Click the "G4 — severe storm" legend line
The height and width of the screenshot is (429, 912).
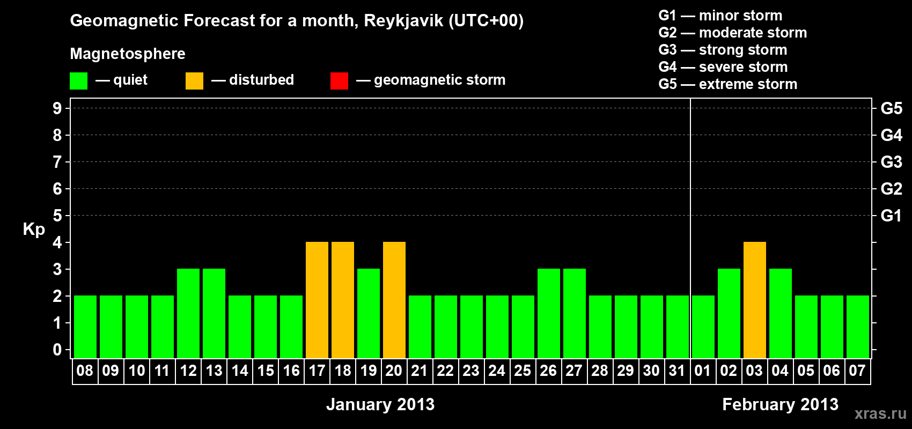[723, 67]
